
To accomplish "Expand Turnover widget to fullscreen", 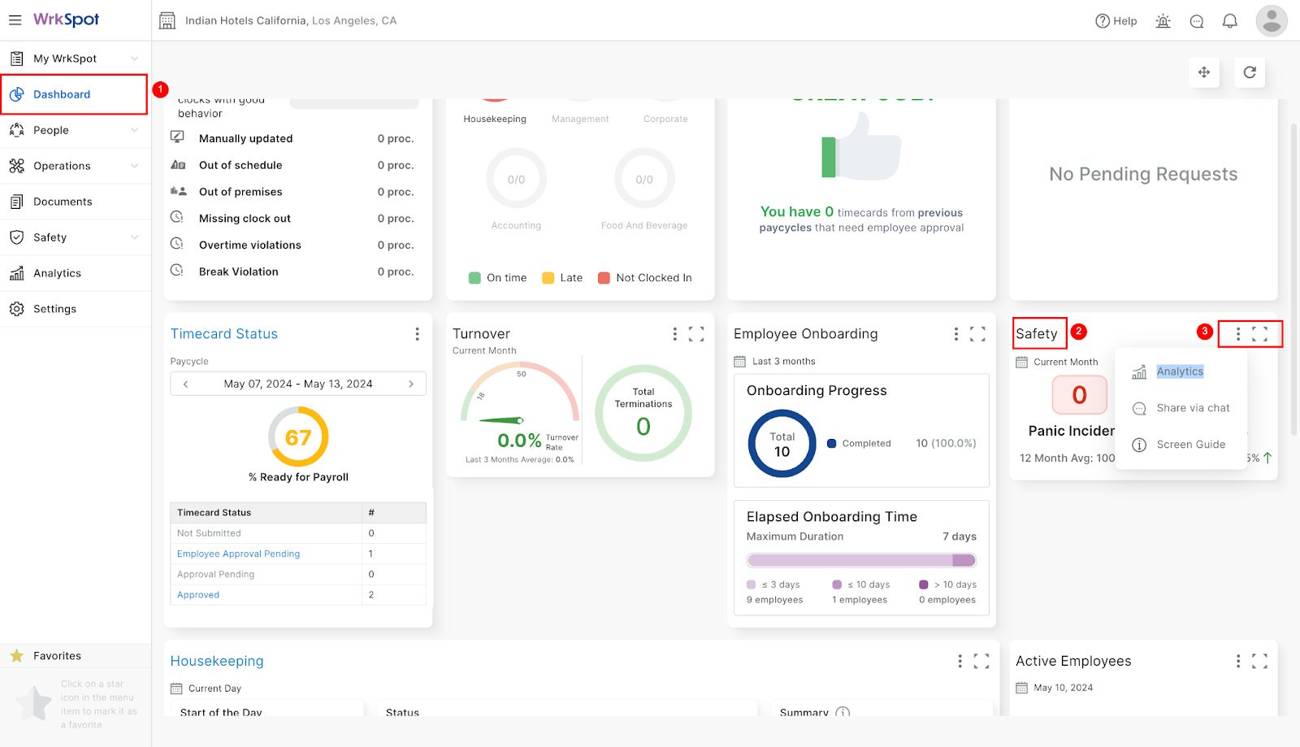I will tap(696, 334).
